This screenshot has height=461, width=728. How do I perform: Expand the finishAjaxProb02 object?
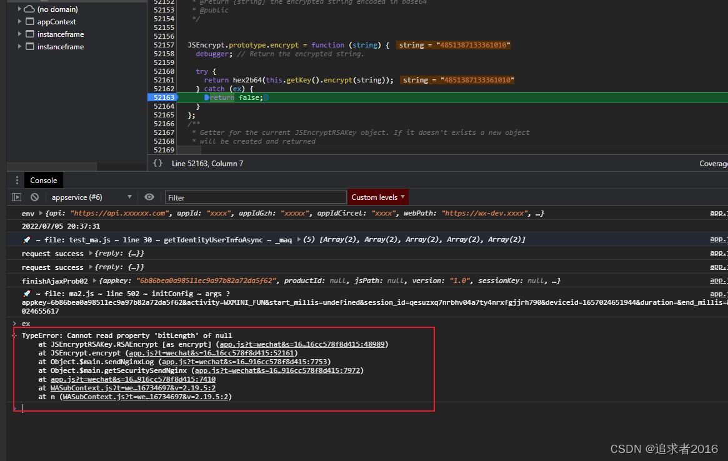click(x=95, y=280)
